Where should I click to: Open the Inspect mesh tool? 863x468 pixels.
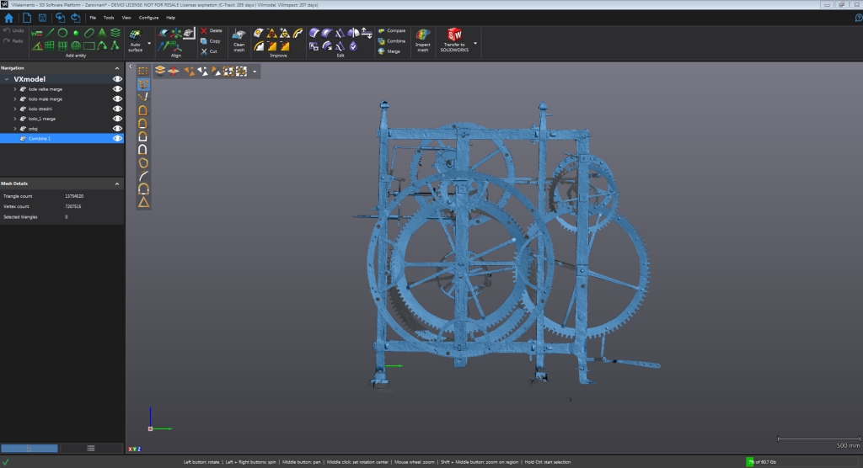point(422,40)
